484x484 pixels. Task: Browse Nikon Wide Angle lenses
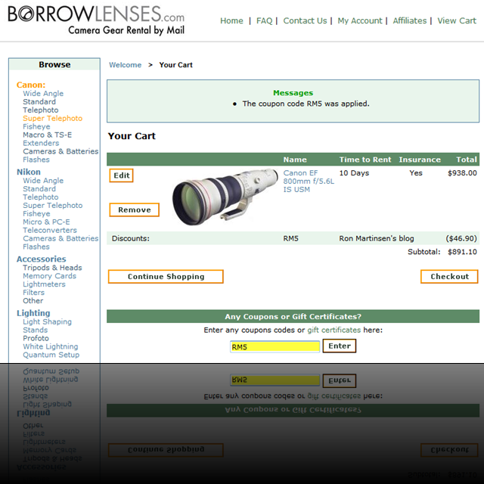(43, 181)
